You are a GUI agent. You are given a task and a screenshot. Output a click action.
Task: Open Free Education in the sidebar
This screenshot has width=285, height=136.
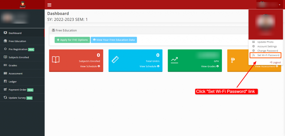click(17, 41)
